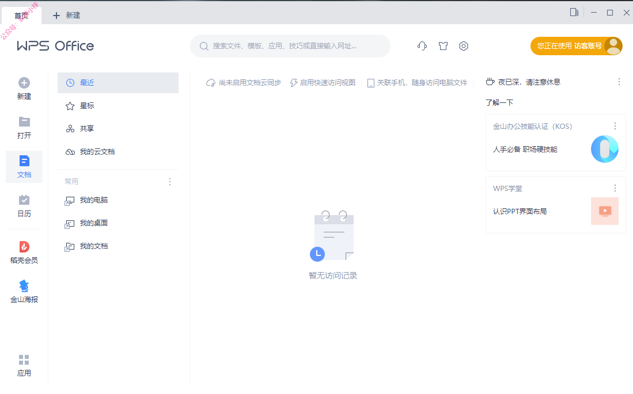Open more options beside 夜已深 greeting

619,82
